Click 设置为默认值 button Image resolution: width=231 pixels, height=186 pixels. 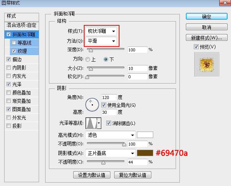(x=92, y=175)
